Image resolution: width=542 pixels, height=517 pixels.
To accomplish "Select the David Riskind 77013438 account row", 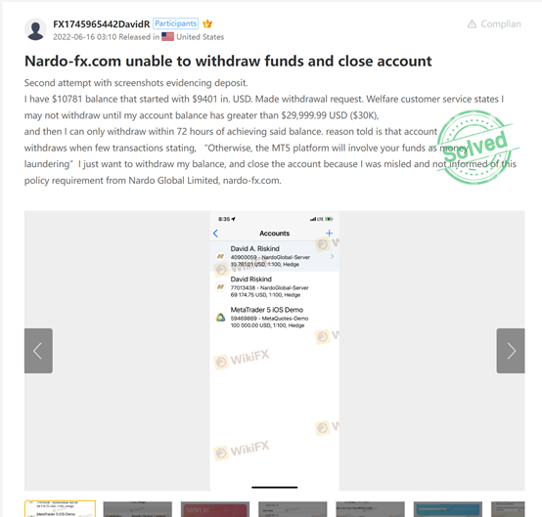I will point(275,286).
